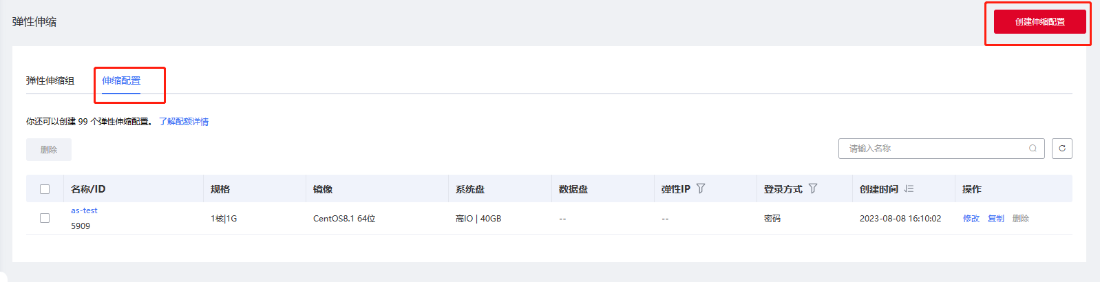Image resolution: width=1100 pixels, height=282 pixels.
Task: Click the red 创建伸缩配置 button
Action: 1039,22
